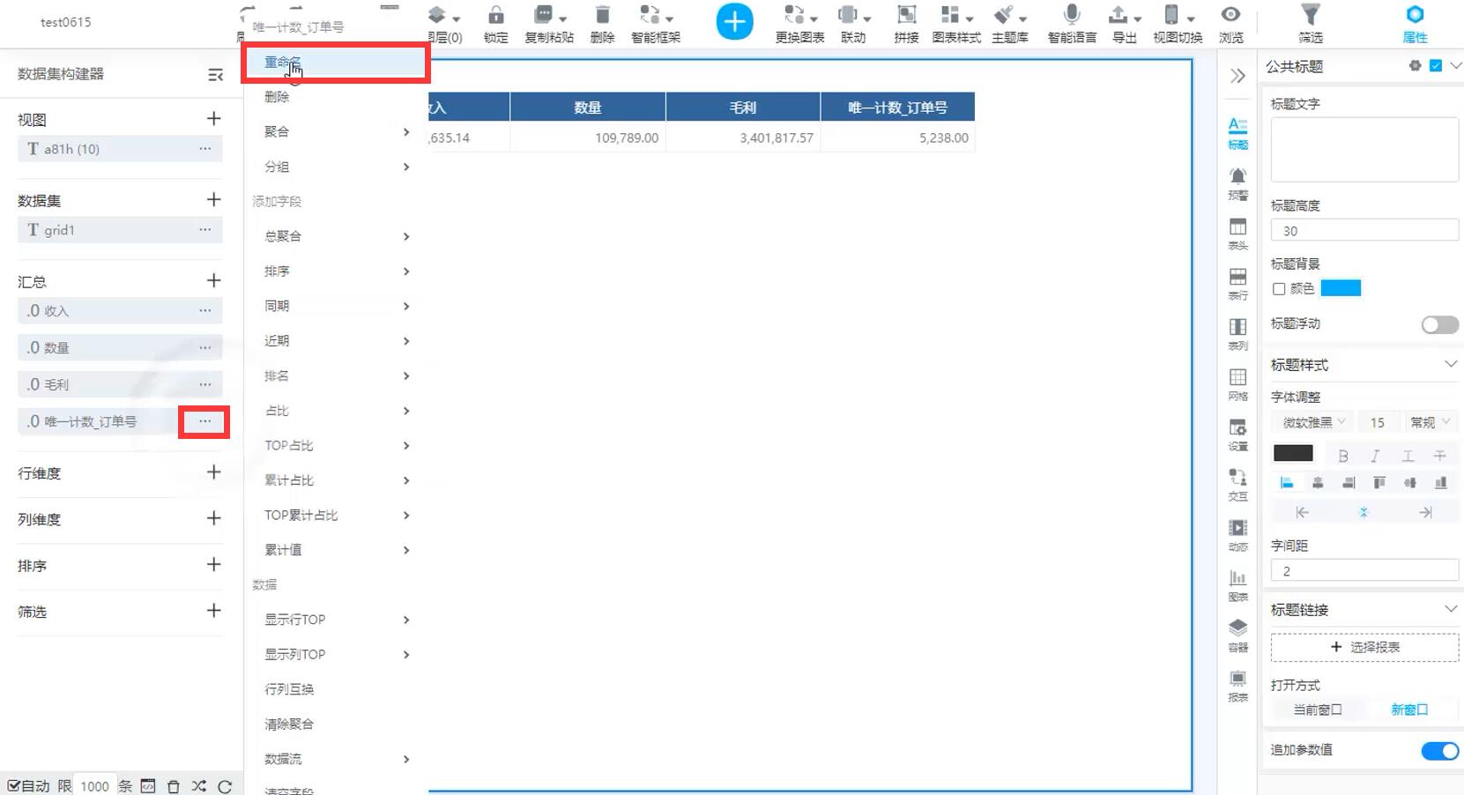Click the 选择报表 button
This screenshot has height=795, width=1464.
pos(1364,647)
